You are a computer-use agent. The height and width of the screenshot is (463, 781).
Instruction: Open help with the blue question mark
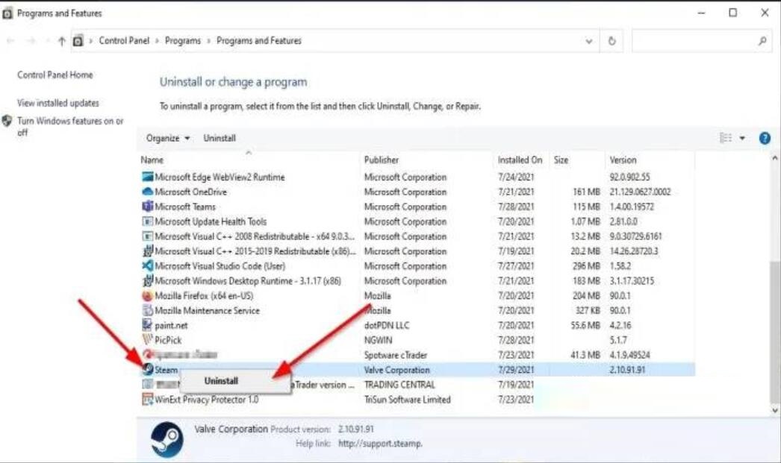pos(765,138)
